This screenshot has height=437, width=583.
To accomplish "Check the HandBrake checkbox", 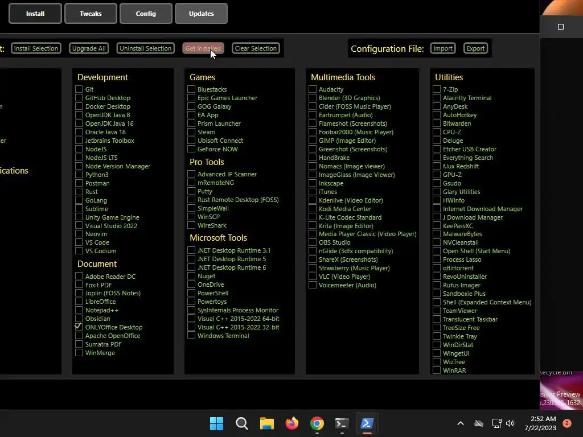I will pos(313,158).
